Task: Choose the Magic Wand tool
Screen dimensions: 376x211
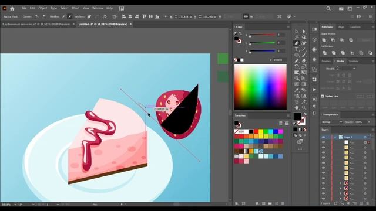Action: pos(297,38)
